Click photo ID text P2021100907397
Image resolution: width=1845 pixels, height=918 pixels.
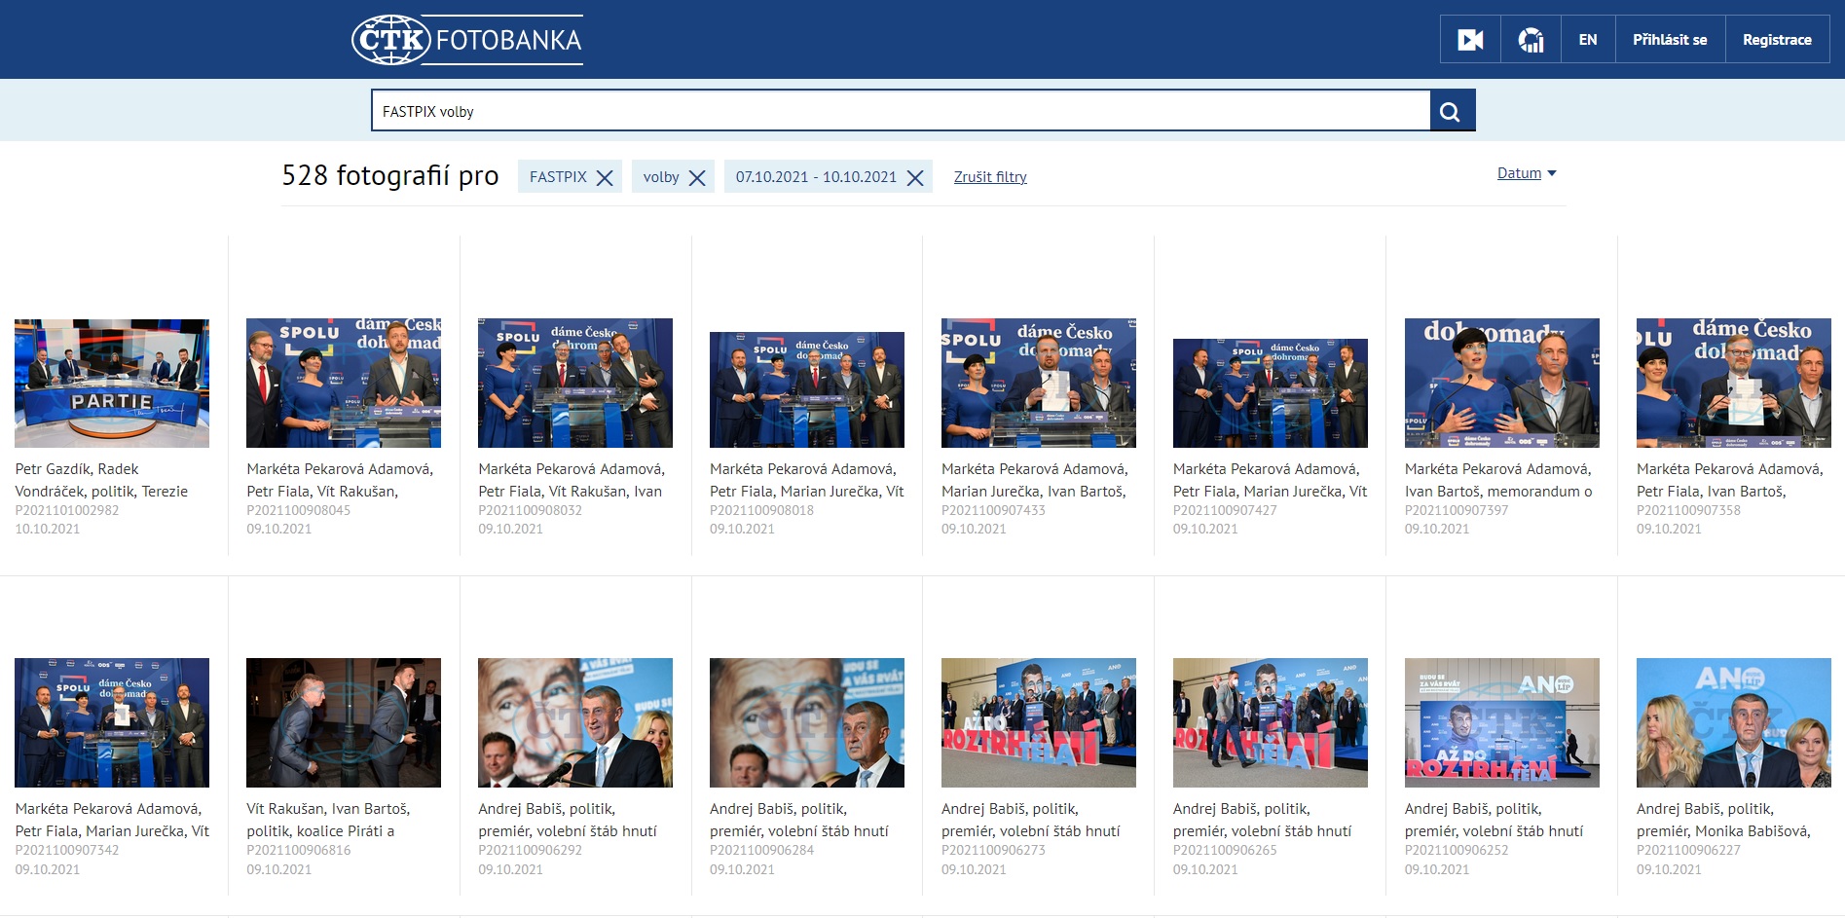pyautogui.click(x=1457, y=510)
